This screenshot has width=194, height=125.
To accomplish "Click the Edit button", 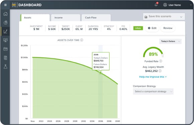I will click(152, 28).
